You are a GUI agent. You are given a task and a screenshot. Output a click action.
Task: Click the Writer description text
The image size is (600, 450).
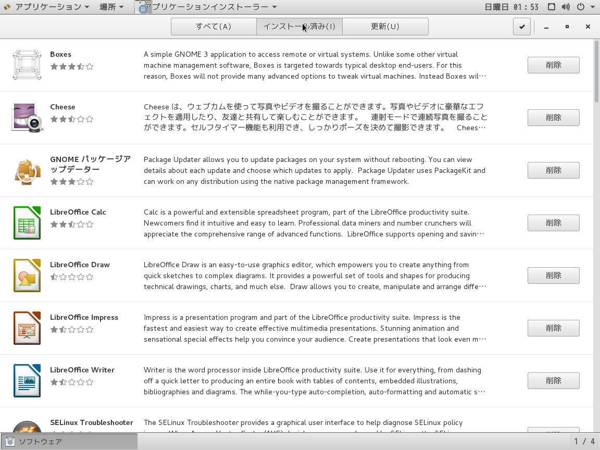coord(315,381)
